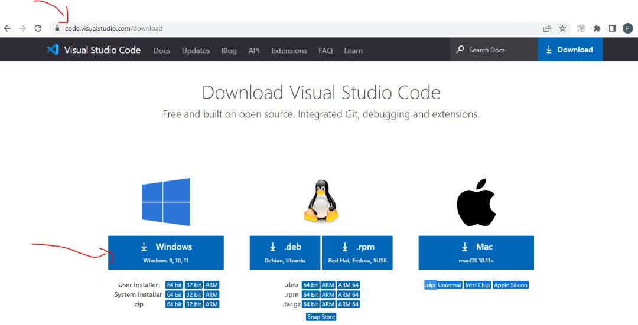
Task: Open the profile avatar labeled F
Action: pyautogui.click(x=628, y=28)
